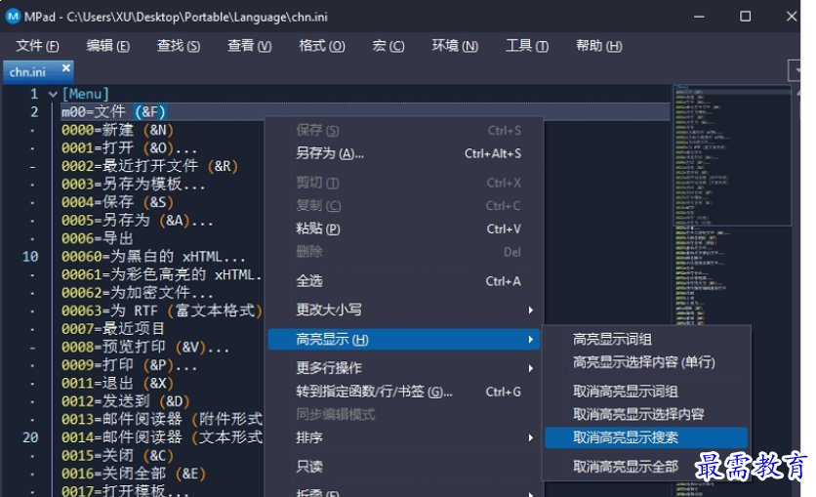
Task: Expand the 排序 submenu
Action: [x=405, y=437]
